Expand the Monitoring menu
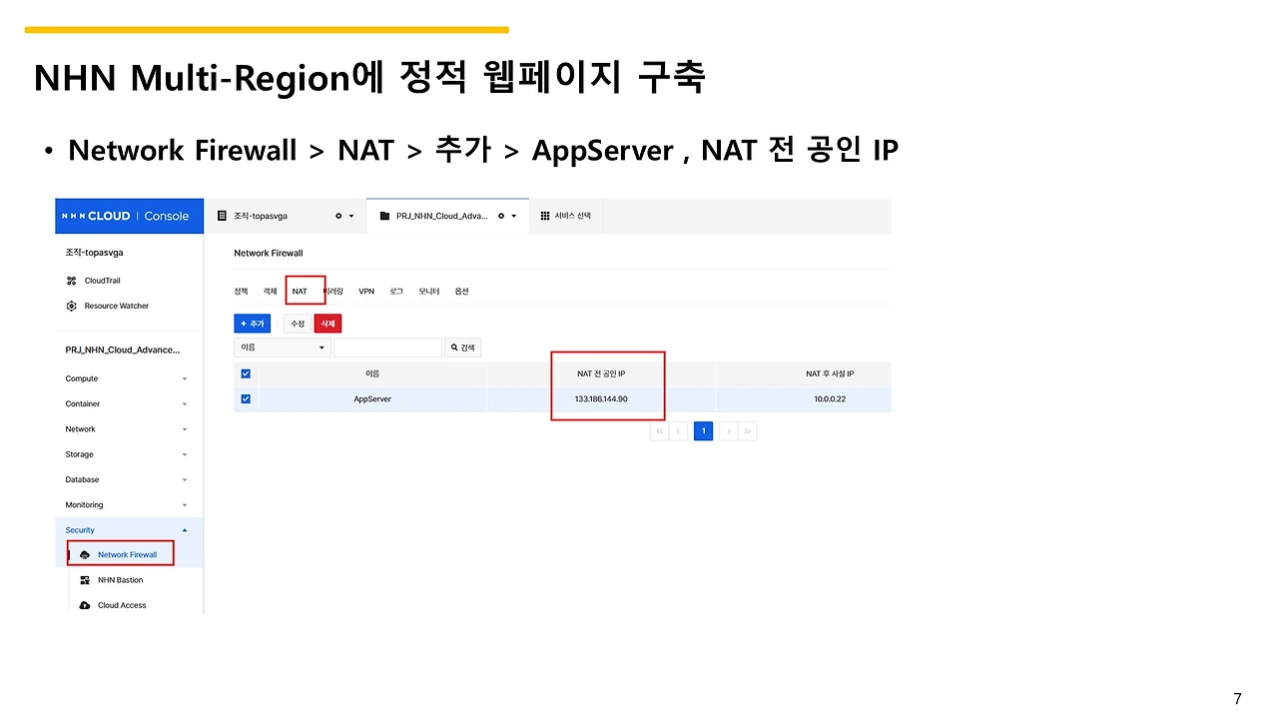Image resolution: width=1278 pixels, height=719 pixels. pyautogui.click(x=126, y=505)
